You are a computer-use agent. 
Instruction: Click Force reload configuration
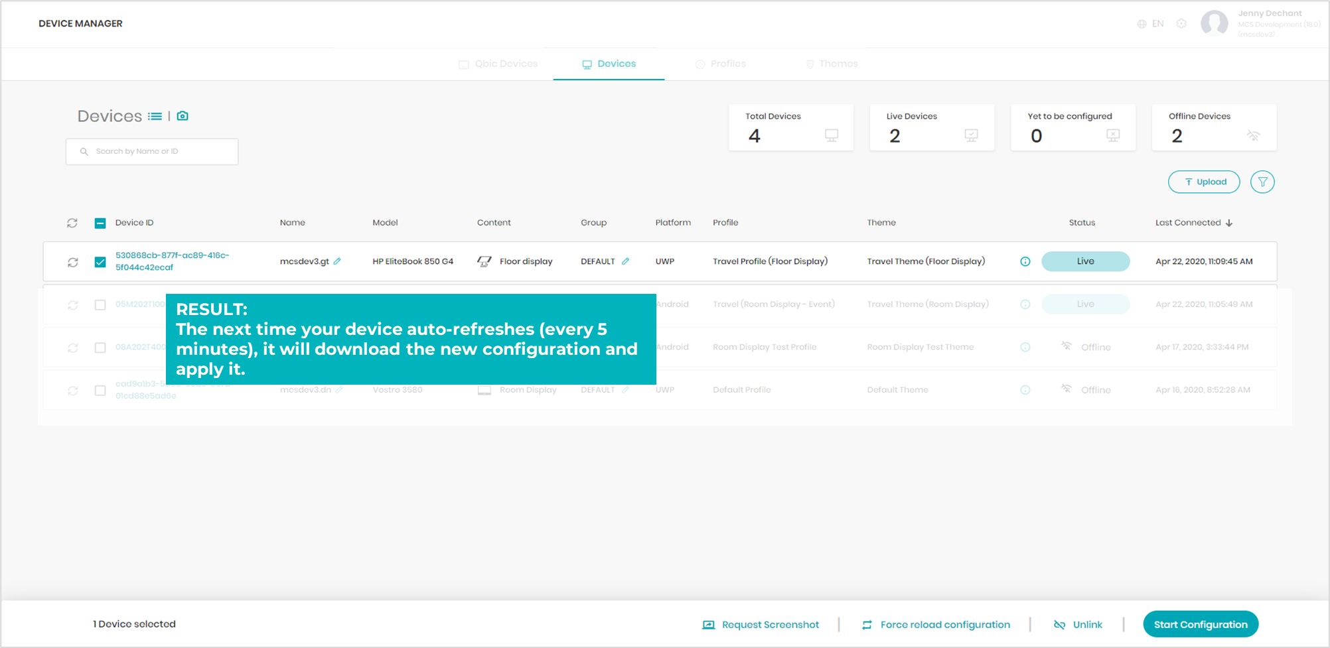[936, 625]
